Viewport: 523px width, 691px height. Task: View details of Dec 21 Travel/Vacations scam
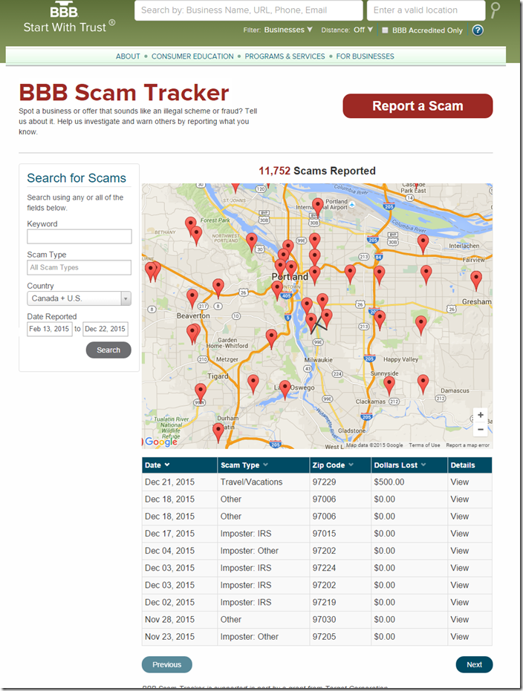click(x=460, y=482)
